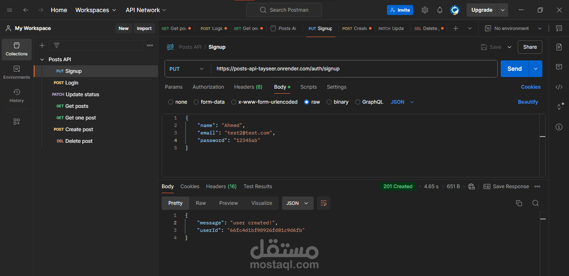Click the Search Postman box
Viewport: 569px width, 276px height.
coord(284,10)
